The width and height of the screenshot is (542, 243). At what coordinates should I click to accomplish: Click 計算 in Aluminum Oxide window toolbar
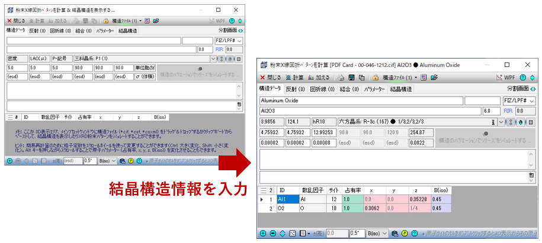(x=294, y=77)
